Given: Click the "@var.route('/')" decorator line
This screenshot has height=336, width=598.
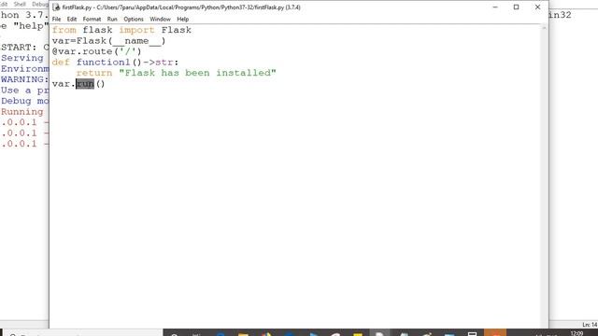Looking at the screenshot, I should 97,51.
